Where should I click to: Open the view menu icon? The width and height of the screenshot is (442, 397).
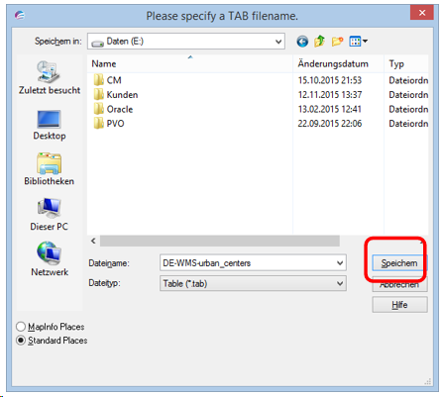pos(358,42)
